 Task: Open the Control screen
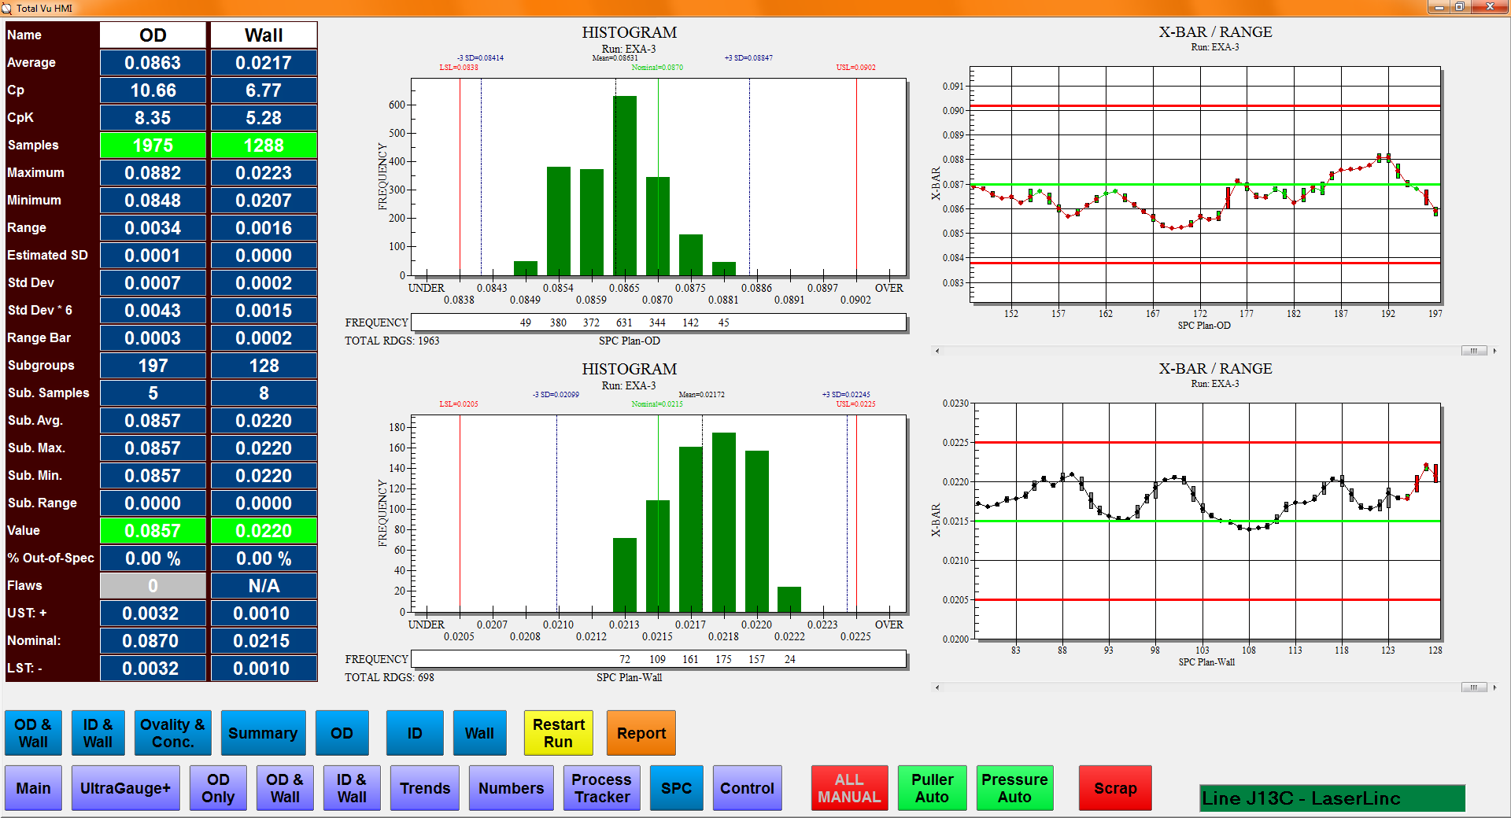747,788
